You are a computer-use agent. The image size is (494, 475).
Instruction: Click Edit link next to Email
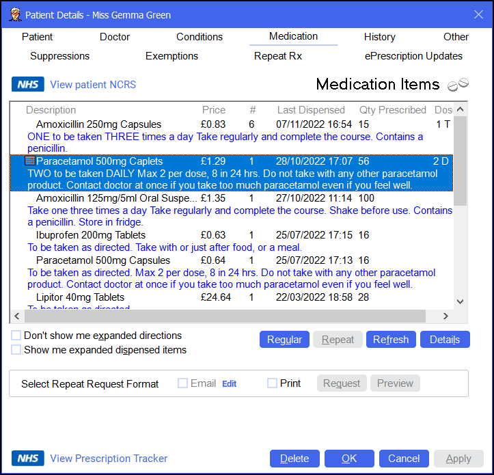[229, 384]
